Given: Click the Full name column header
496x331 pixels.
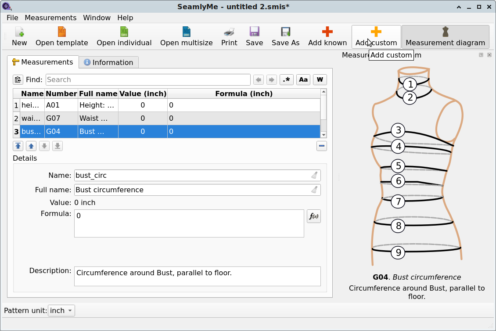Looking at the screenshot, I should (x=98, y=94).
